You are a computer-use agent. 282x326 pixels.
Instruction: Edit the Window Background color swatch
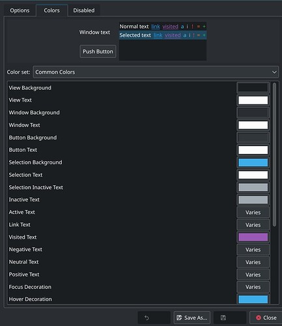(253, 113)
